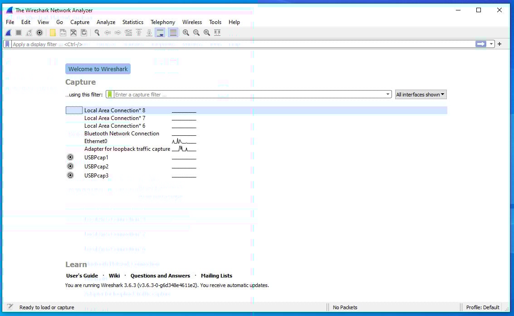Image resolution: width=514 pixels, height=316 pixels.
Task: Start capturing packets with the shark fin icon
Action: coord(9,33)
